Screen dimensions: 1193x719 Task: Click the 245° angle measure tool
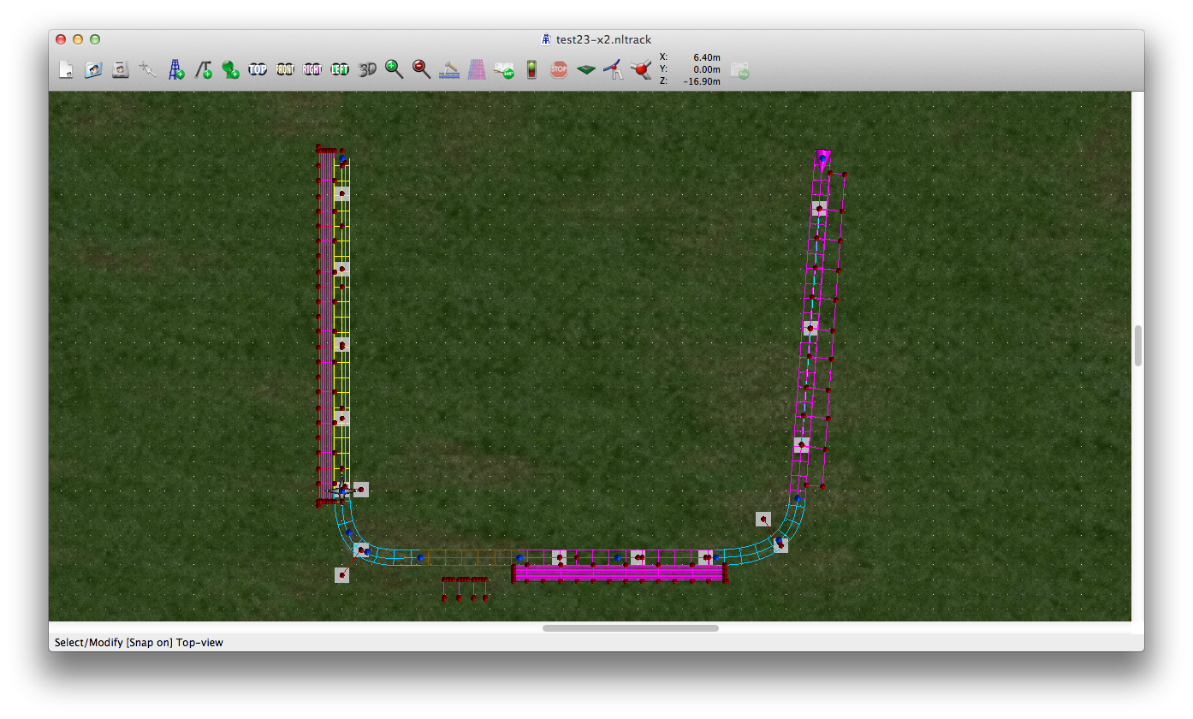pos(504,70)
